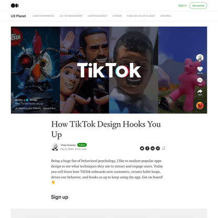218x218 pixels.
Task: Bookmark this story icon
Action: pos(164,148)
